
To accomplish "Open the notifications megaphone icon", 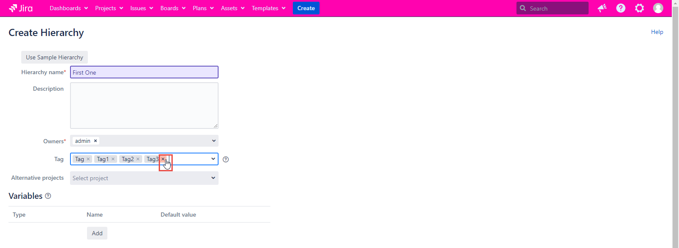I will pos(602,8).
